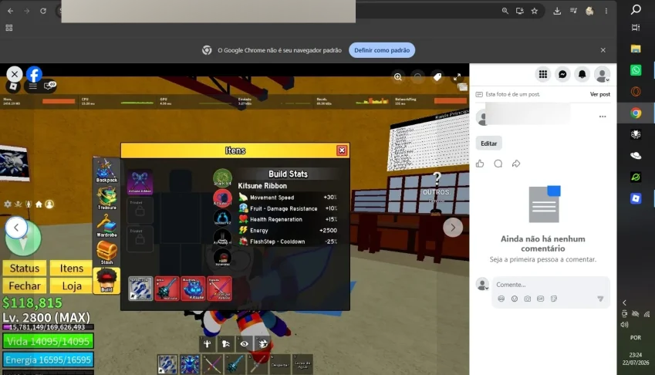
Task: Open Windows search from taskbar
Action: (x=636, y=9)
